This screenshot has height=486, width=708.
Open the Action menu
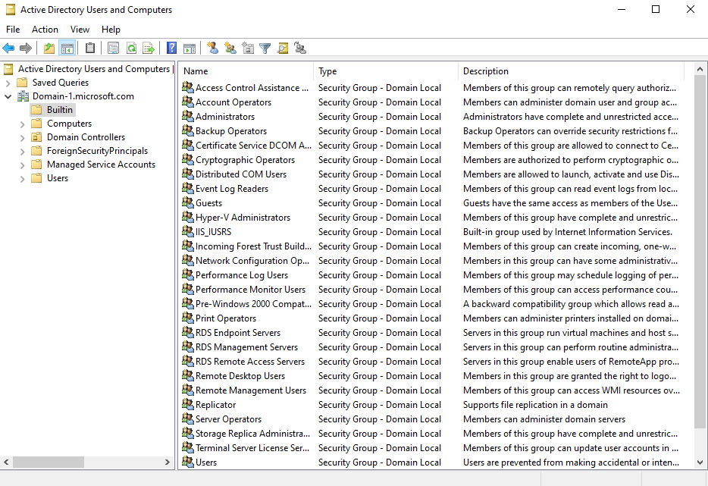pyautogui.click(x=45, y=29)
